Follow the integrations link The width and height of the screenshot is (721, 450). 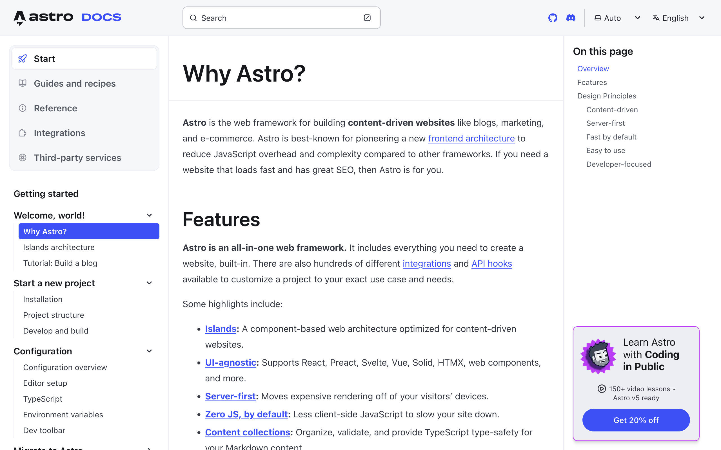[x=427, y=264]
